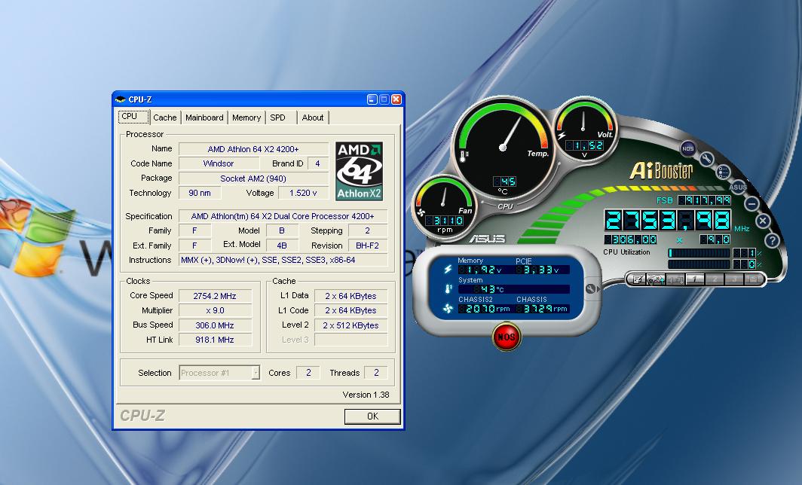Minimize AI Booster with the minus icon
The height and width of the screenshot is (485, 802).
751,204
